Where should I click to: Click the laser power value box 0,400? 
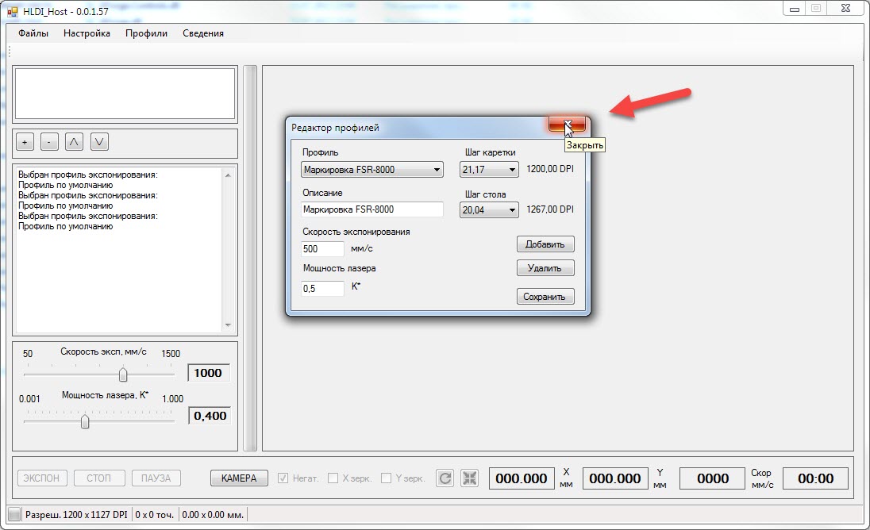[x=210, y=416]
